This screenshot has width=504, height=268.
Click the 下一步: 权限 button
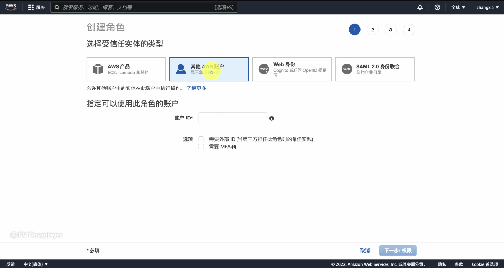point(398,251)
